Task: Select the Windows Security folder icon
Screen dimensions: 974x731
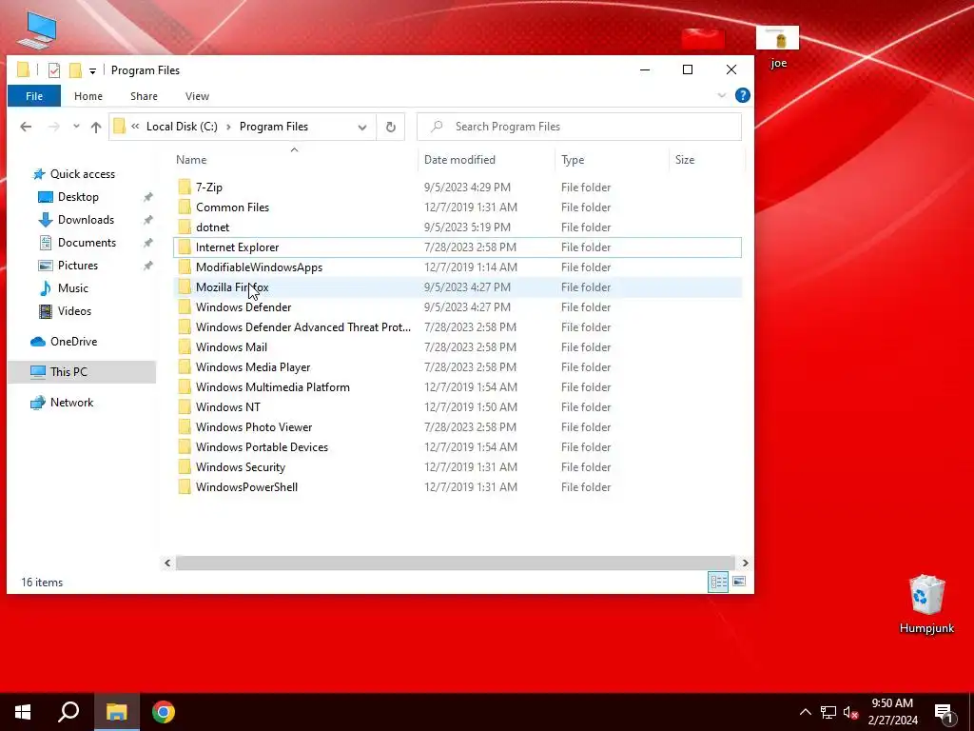Action: [185, 466]
